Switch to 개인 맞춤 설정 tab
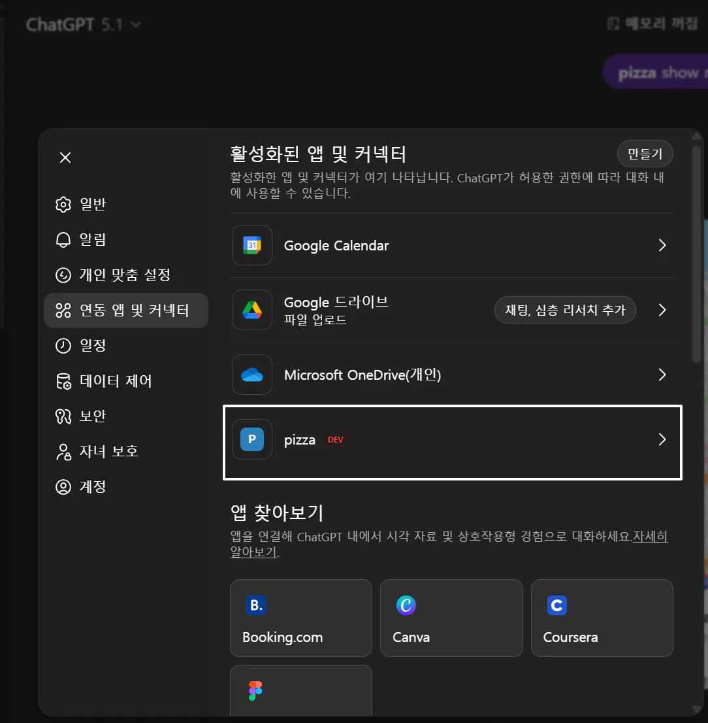708x723 pixels. [126, 275]
